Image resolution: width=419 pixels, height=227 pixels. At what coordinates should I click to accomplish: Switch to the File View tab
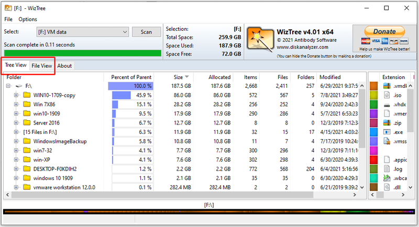[x=42, y=65]
